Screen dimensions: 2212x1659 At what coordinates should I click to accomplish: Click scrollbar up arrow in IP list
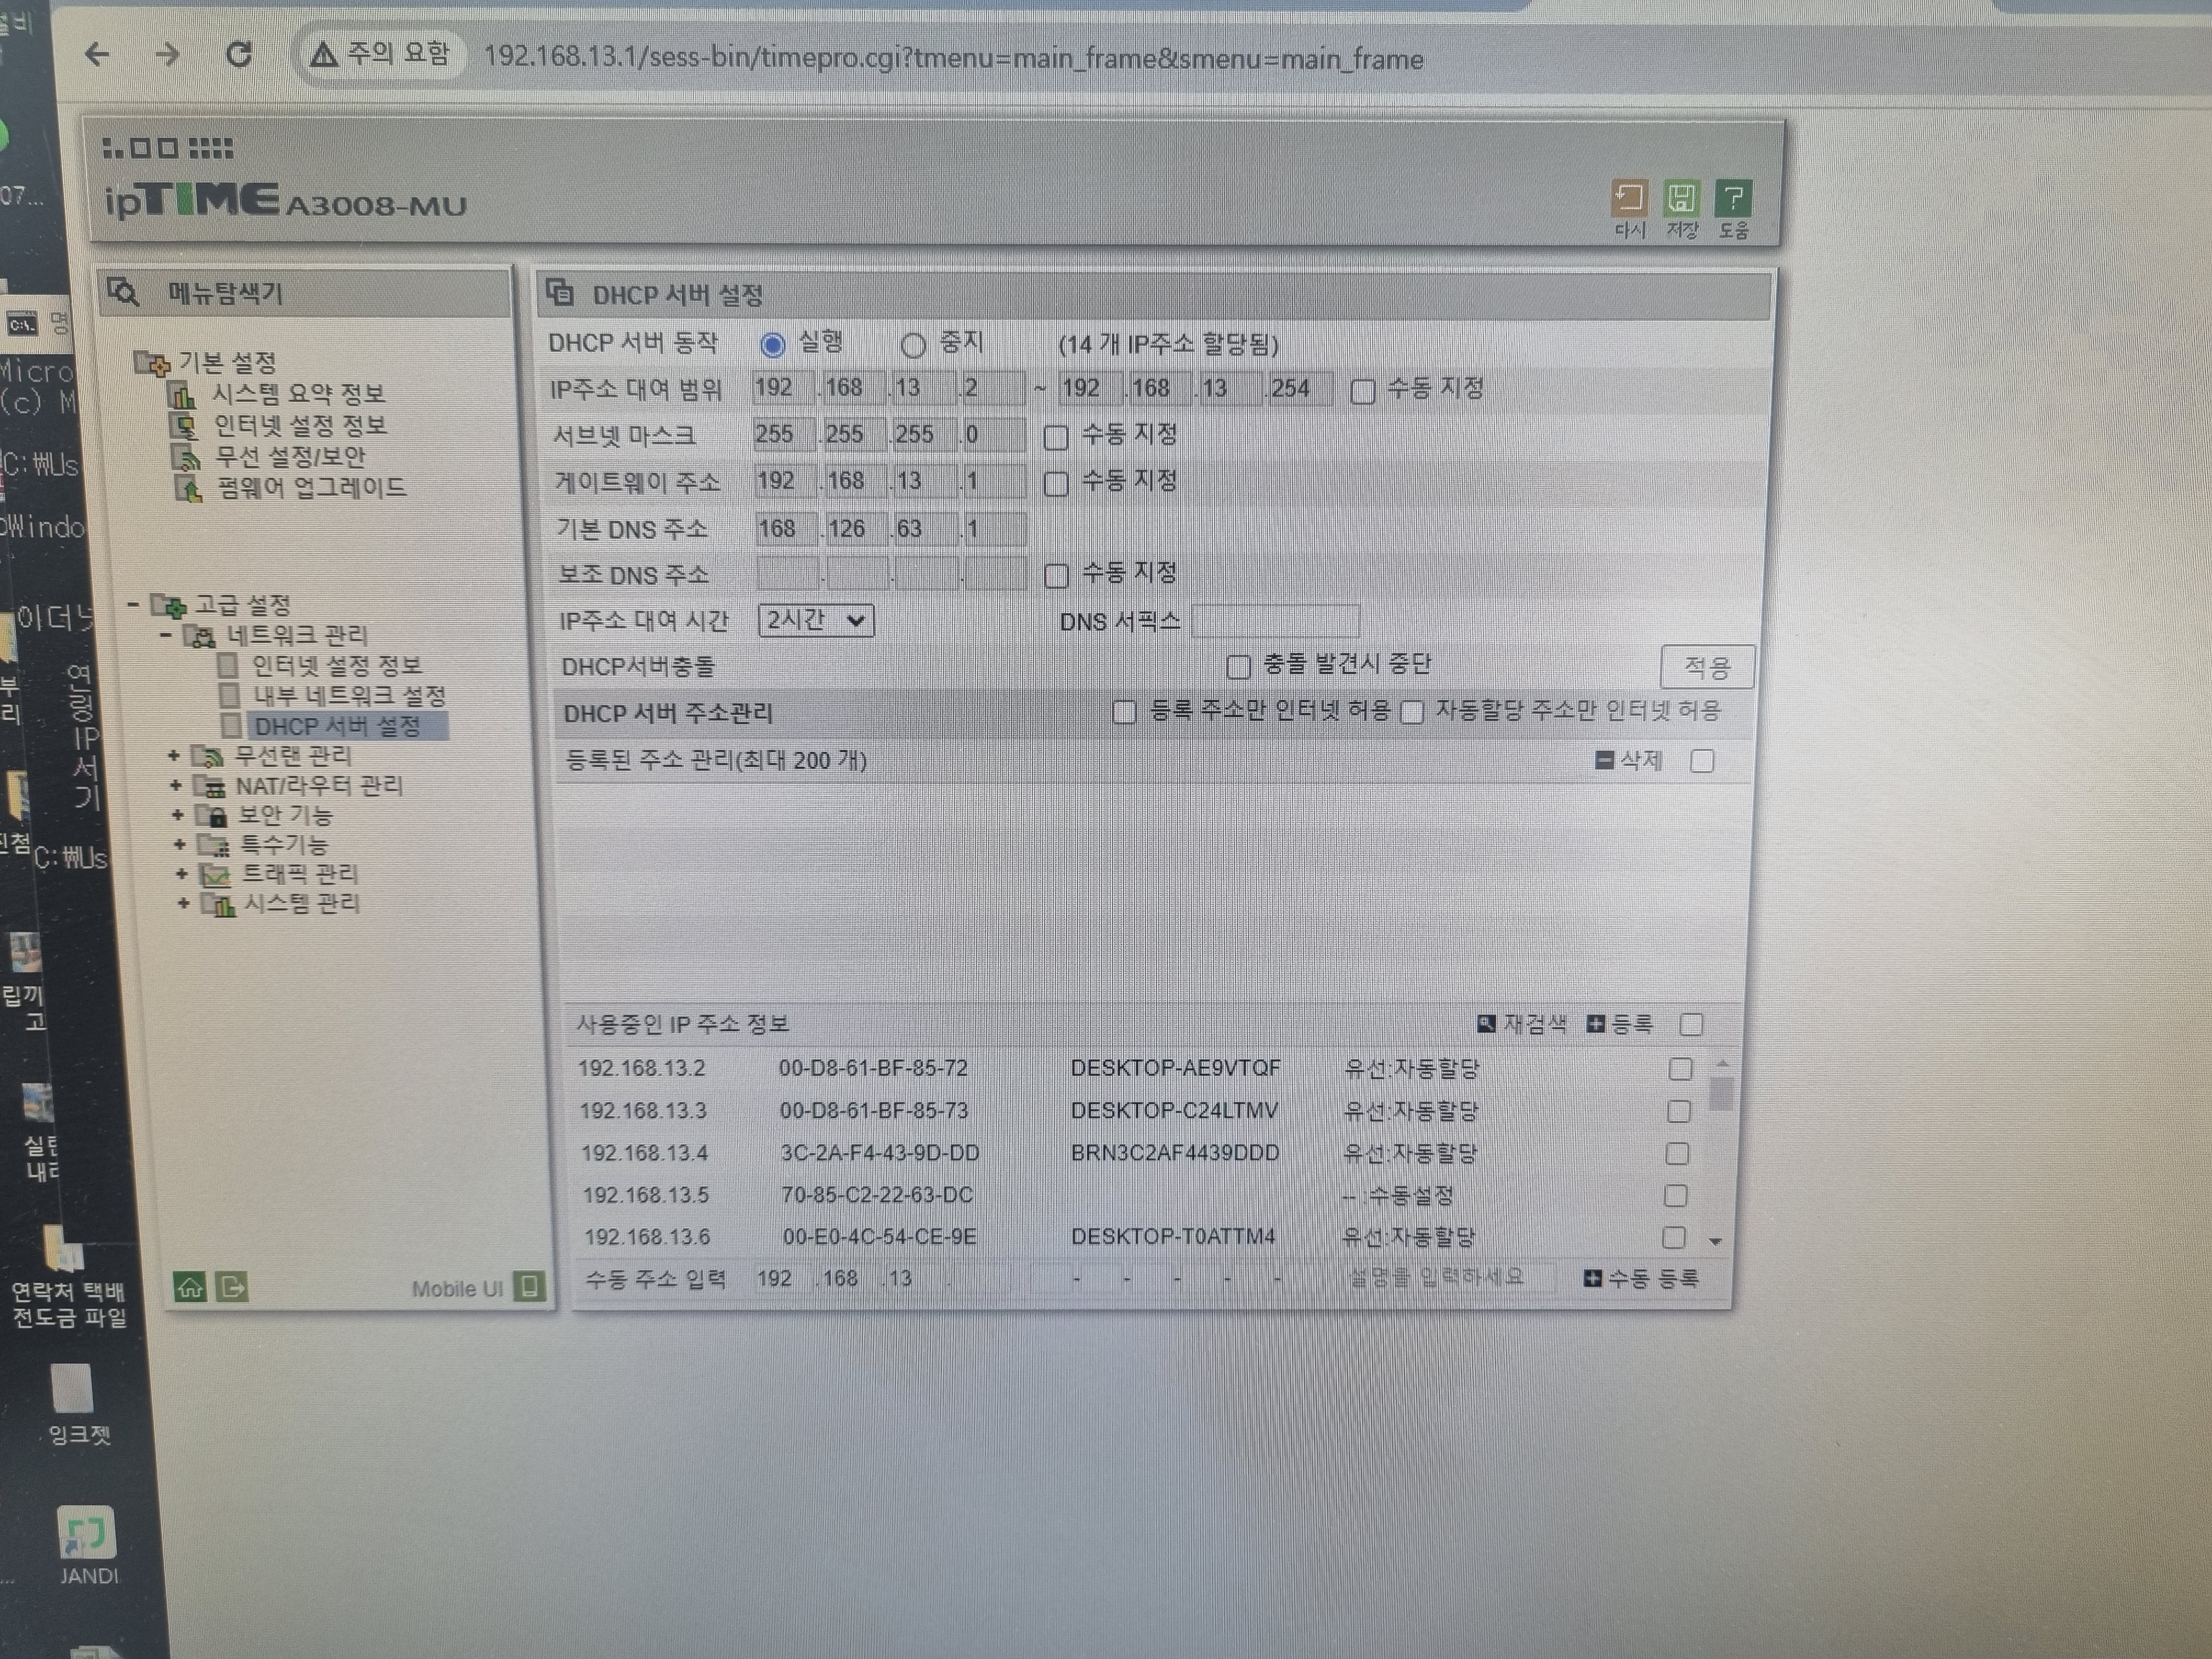coord(1722,1063)
